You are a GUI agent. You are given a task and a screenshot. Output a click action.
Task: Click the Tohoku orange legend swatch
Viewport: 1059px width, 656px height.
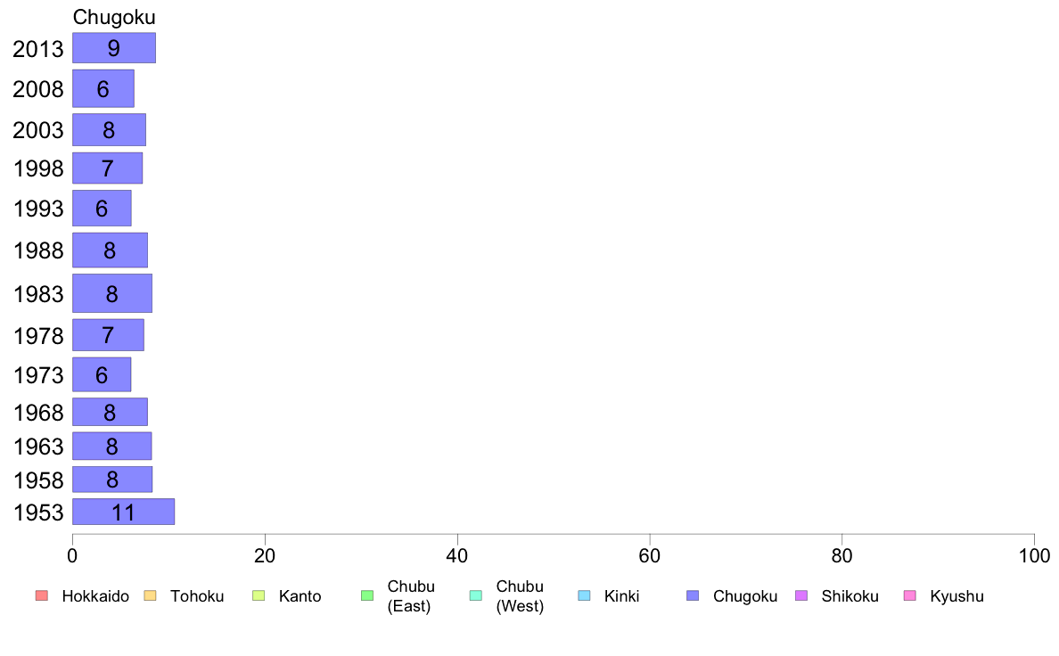click(150, 595)
